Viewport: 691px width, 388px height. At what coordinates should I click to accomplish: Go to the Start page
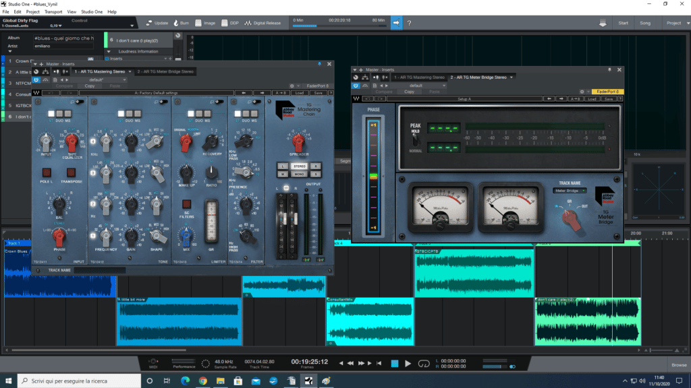pos(623,23)
